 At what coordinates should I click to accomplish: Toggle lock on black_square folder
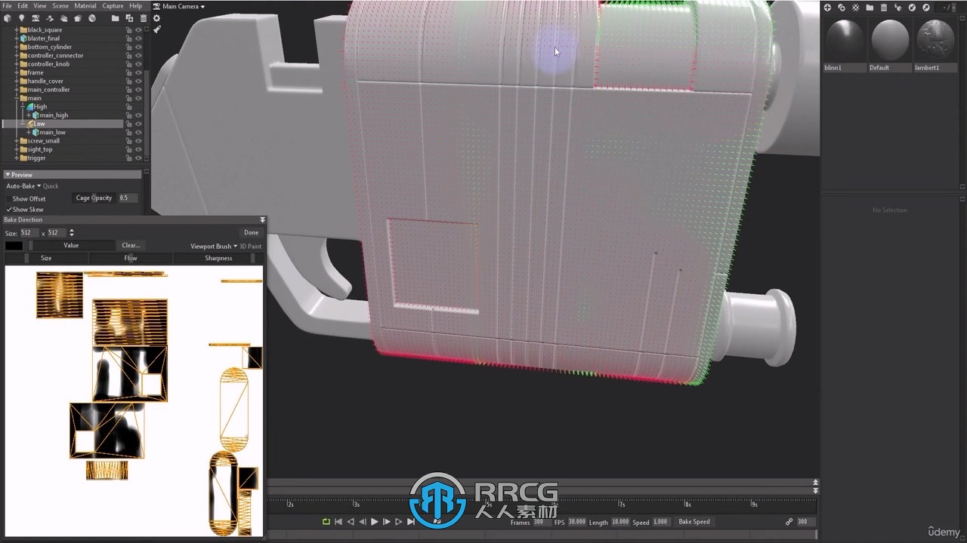(129, 30)
